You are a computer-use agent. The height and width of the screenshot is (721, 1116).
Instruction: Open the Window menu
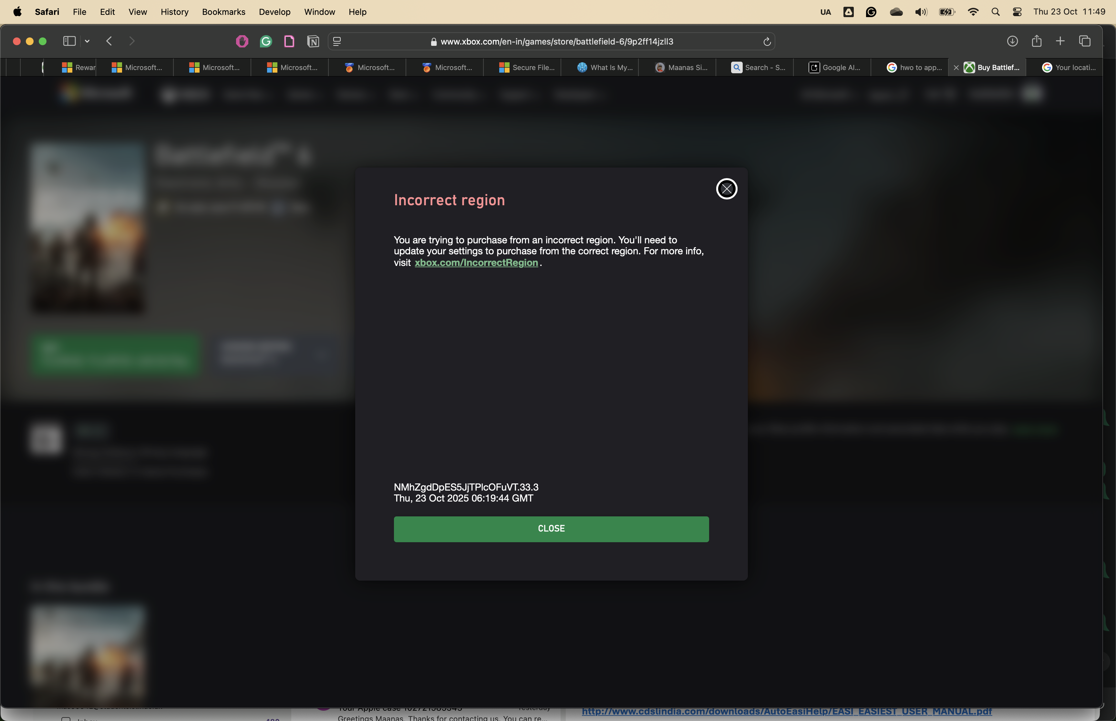point(319,12)
